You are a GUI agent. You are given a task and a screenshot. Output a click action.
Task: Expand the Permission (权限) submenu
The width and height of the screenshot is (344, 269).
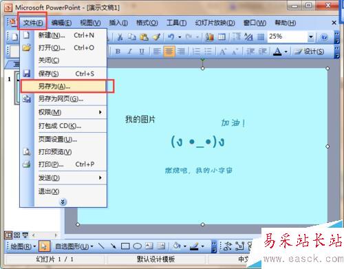(x=63, y=112)
